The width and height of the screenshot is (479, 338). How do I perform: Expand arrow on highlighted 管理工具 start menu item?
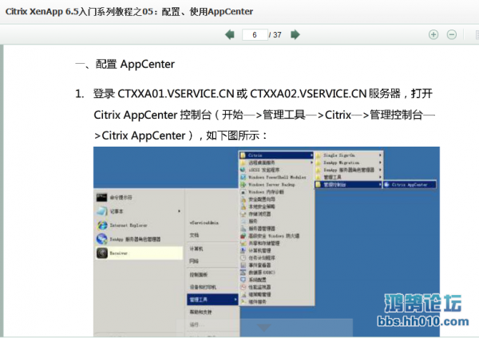(x=236, y=300)
